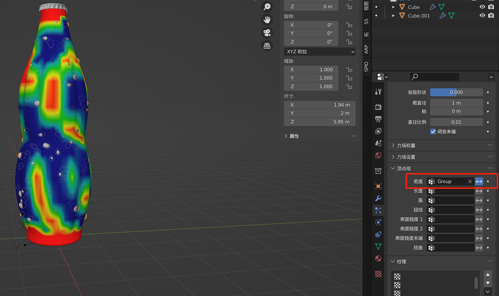Click the 直径比例 0.01 value field
The width and height of the screenshot is (499, 296).
click(x=457, y=122)
